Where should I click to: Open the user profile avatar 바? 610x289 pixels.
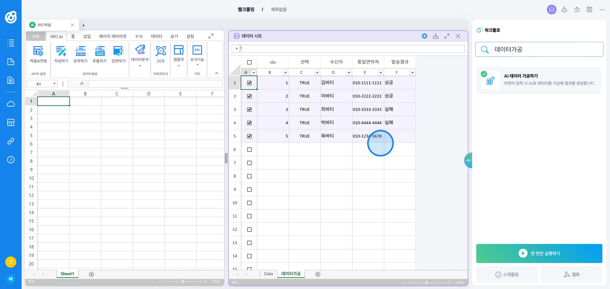click(x=11, y=279)
